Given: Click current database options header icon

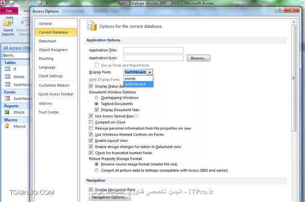Looking at the screenshot, I should click(92, 26).
